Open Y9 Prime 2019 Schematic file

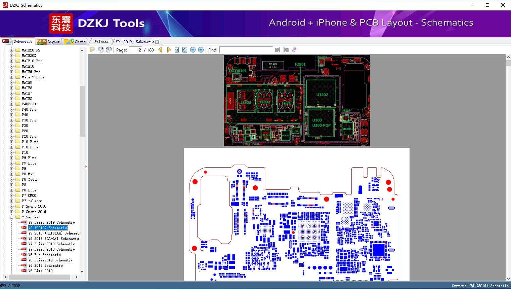pyautogui.click(x=51, y=222)
